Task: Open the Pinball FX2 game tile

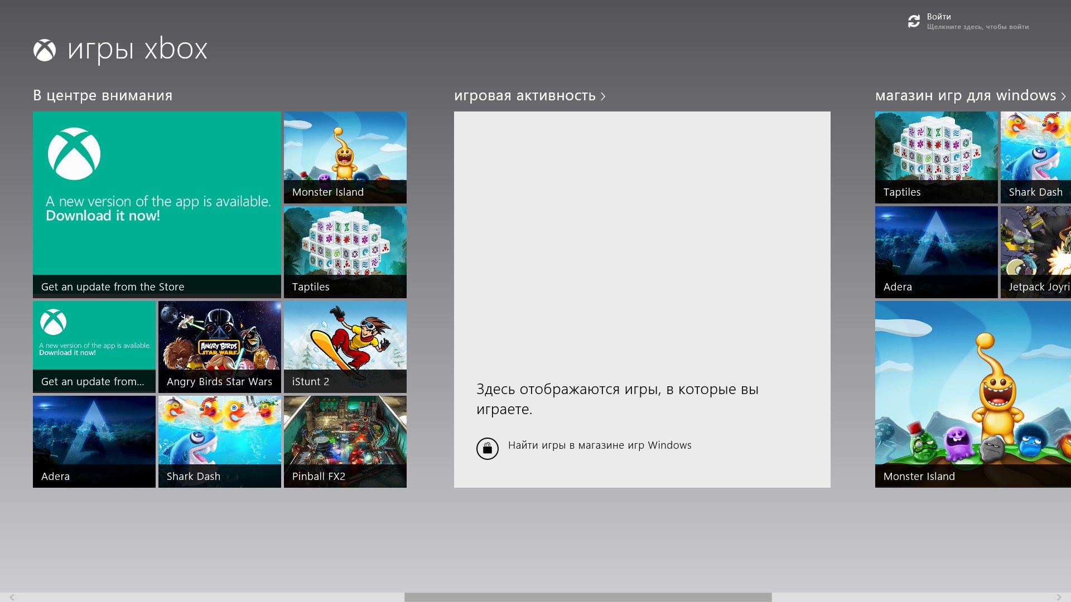Action: 345,441
